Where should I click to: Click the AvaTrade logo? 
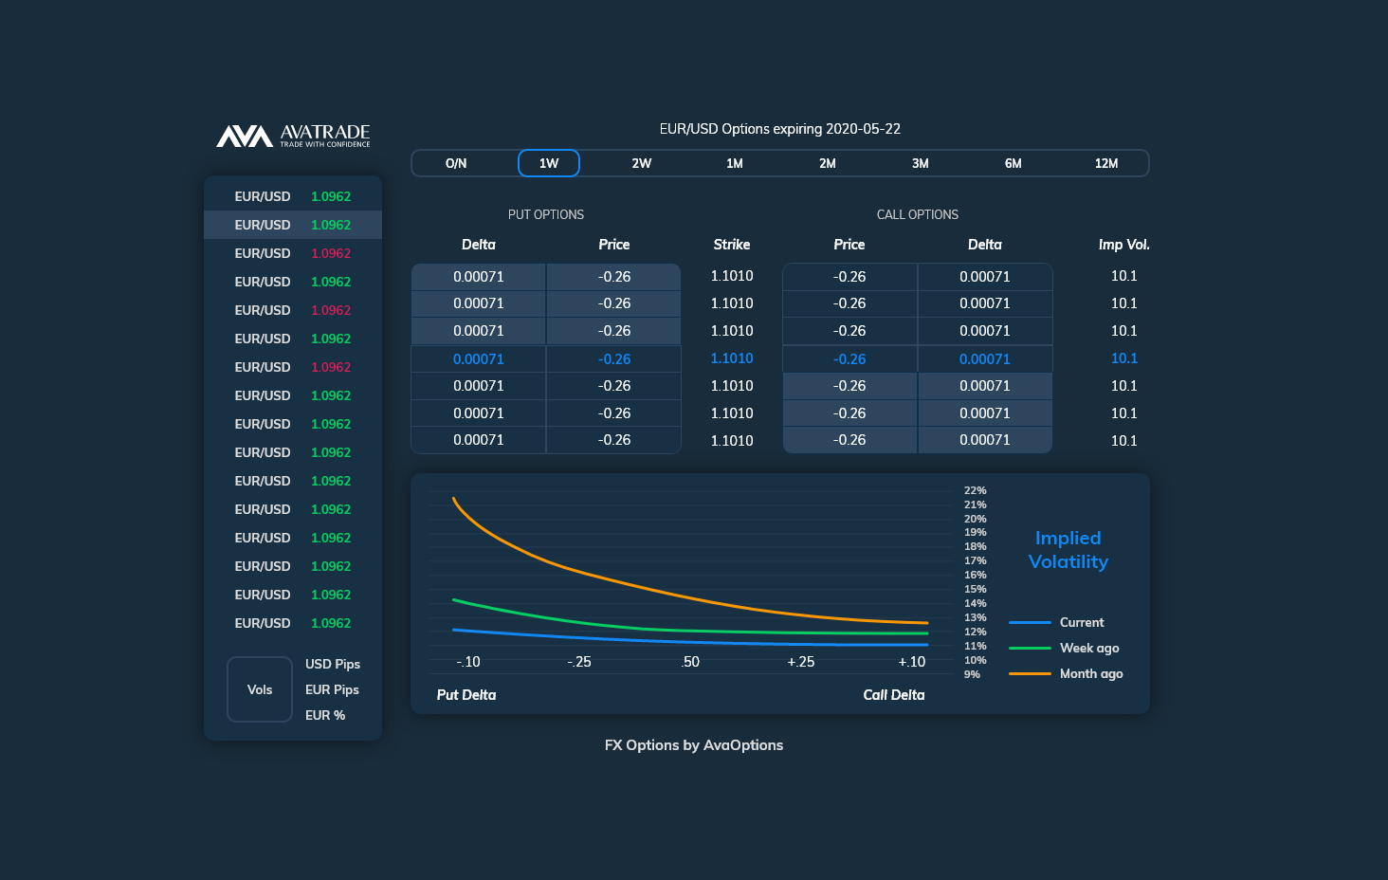click(293, 136)
